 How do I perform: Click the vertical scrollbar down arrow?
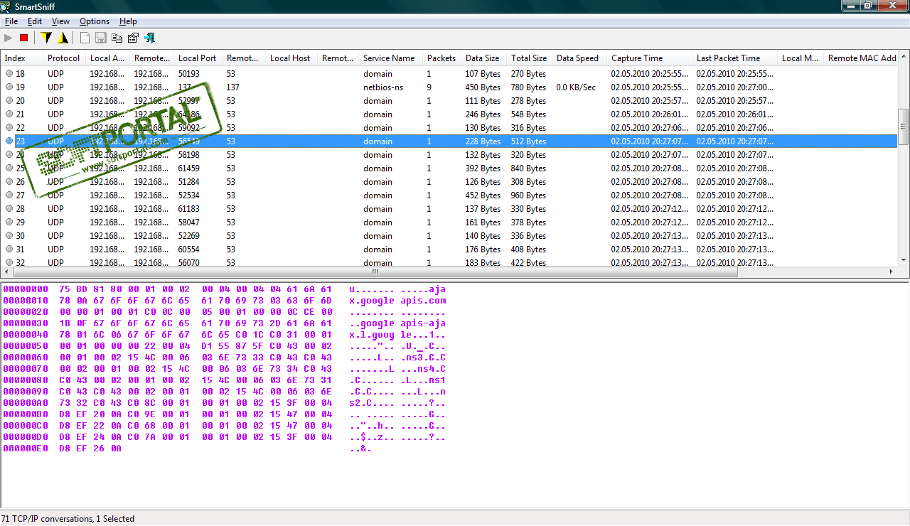pos(904,259)
